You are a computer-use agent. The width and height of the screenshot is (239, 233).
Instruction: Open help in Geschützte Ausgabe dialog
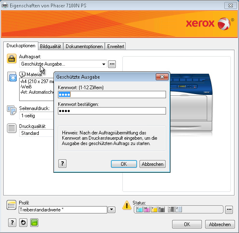pos(62,164)
